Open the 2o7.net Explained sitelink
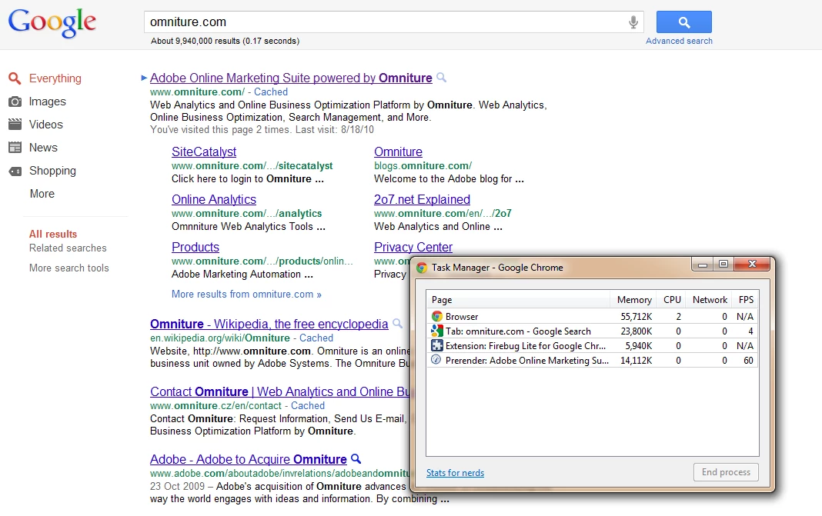The height and width of the screenshot is (516, 822). [422, 200]
